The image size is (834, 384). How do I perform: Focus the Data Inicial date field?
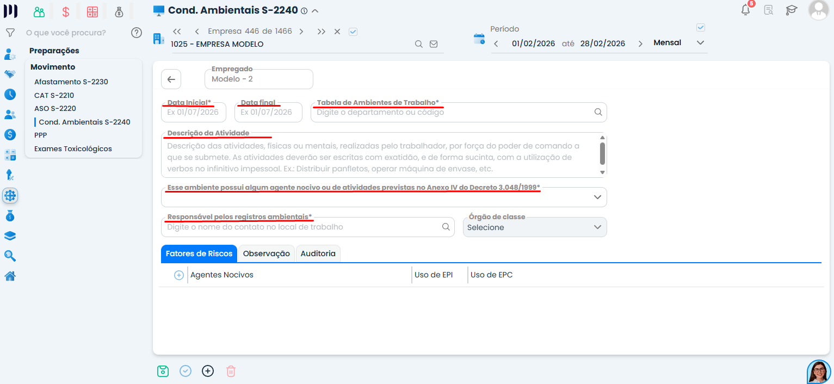194,112
